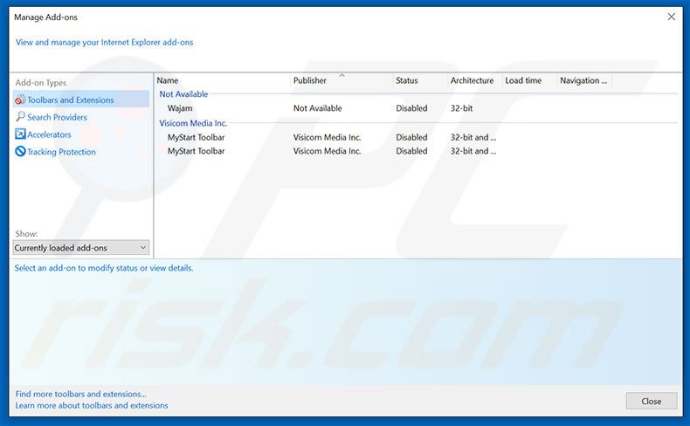
Task: Click Wajam's 32-bit architecture cell
Action: click(x=461, y=108)
